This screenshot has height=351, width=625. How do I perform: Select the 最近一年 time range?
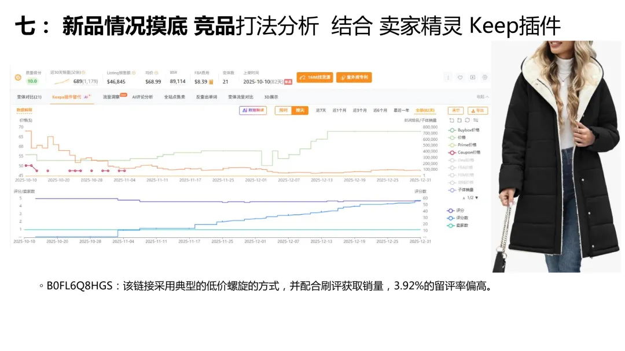tap(402, 110)
